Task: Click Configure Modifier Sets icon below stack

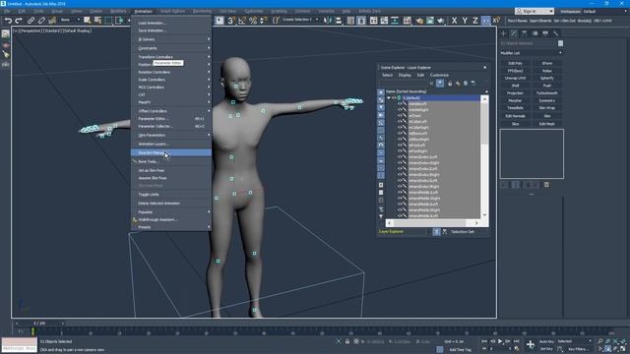Action: 547,185
